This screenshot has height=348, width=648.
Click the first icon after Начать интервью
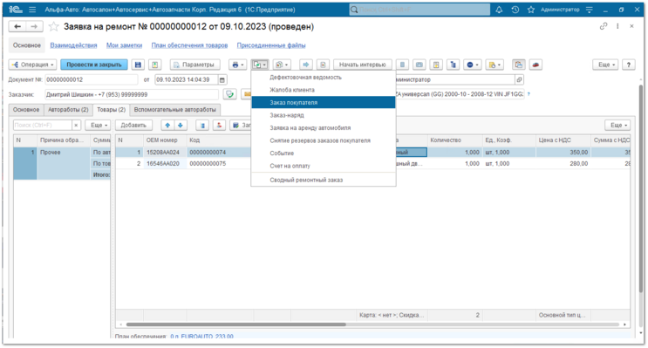[x=402, y=65]
